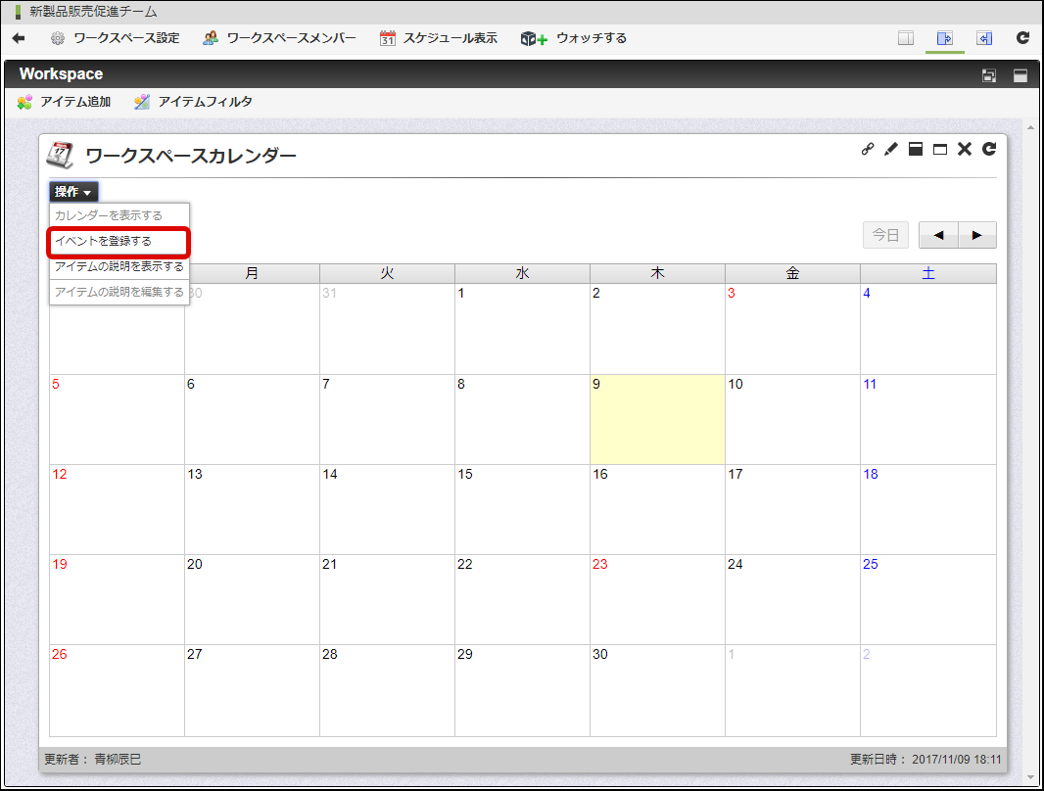Click the ワークスペースカレンダー calendar logo icon
This screenshot has width=1044, height=791.
tap(60, 155)
